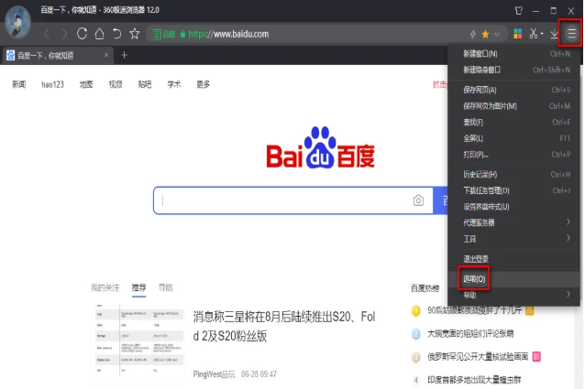Open a new tab with plus button
The width and height of the screenshot is (585, 389).
(x=124, y=55)
